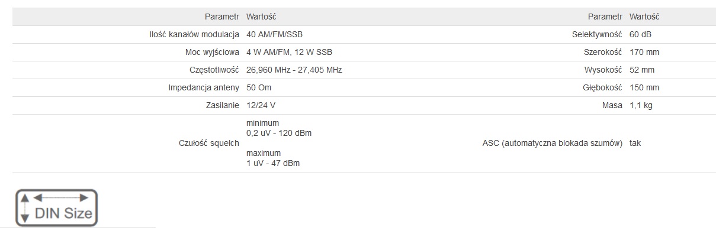Click the right Parametr column header
Screen dimensions: 716x228
605,17
